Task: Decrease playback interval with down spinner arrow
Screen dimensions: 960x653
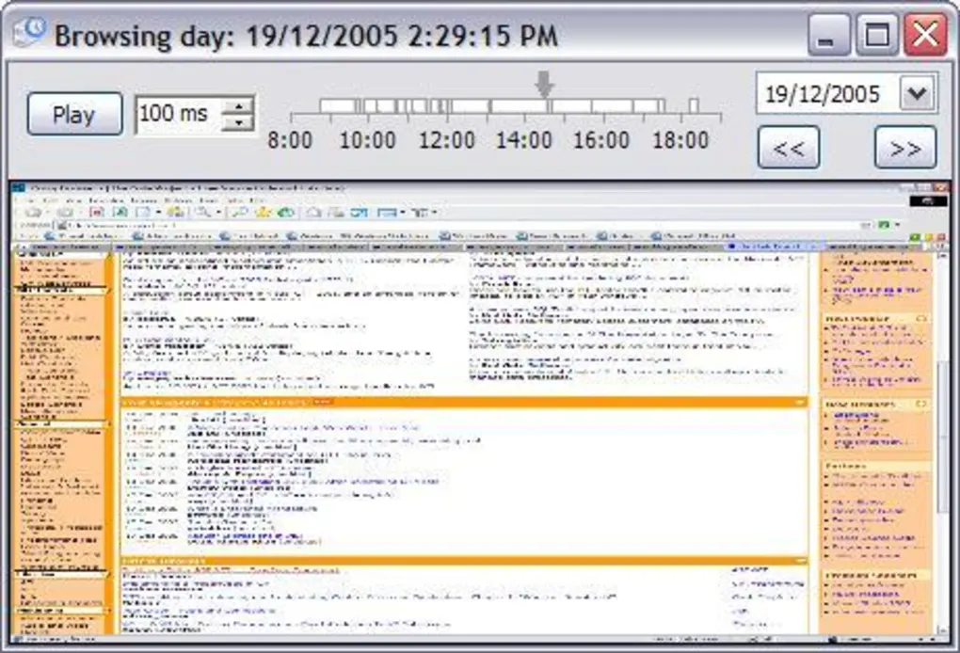Action: 240,123
